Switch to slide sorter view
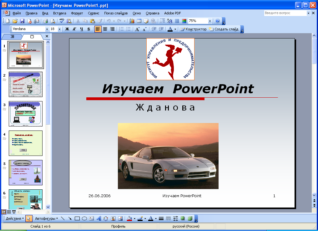The width and height of the screenshot is (318, 231). [9, 212]
